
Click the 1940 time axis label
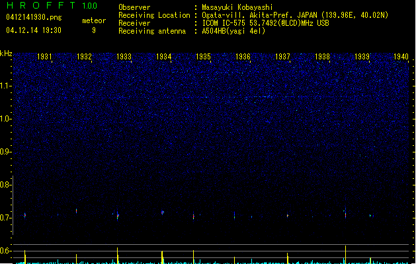tap(401, 57)
